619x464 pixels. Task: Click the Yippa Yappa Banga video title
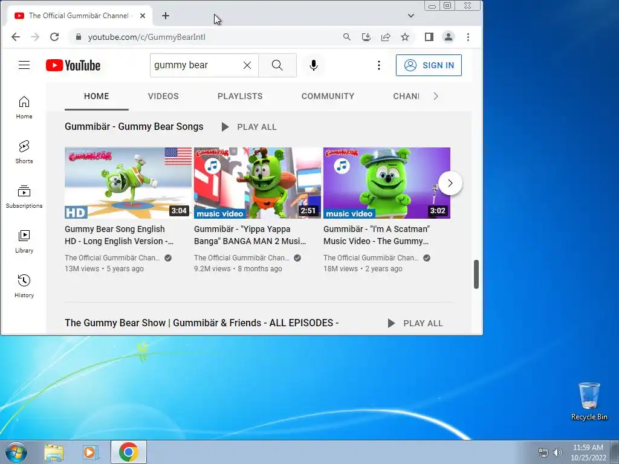click(x=250, y=235)
